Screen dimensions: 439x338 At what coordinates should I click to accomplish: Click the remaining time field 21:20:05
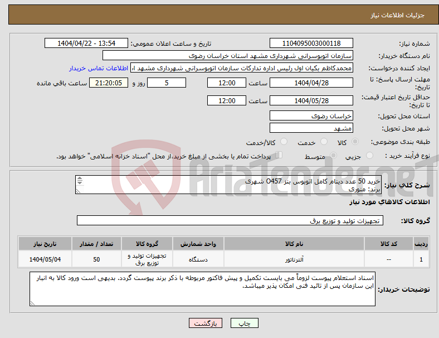(109, 83)
